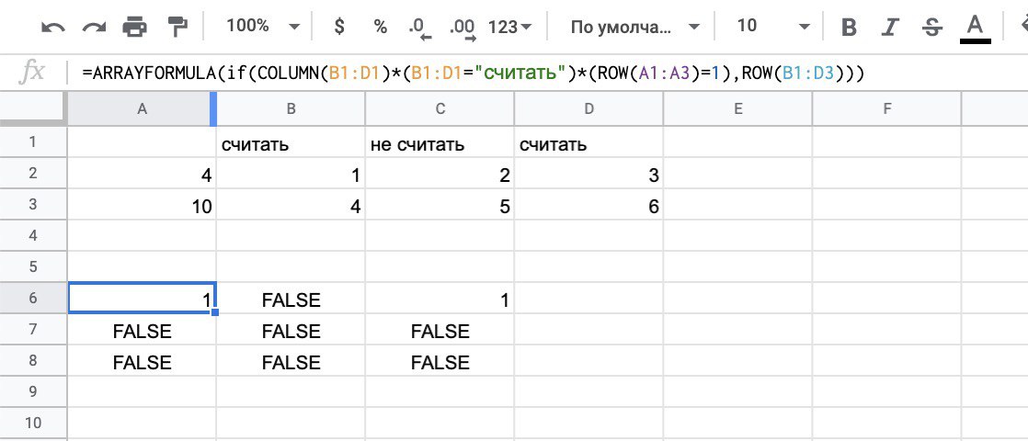This screenshot has height=441, width=1028.
Task: Open the 100% zoom dropdown
Action: 264,27
